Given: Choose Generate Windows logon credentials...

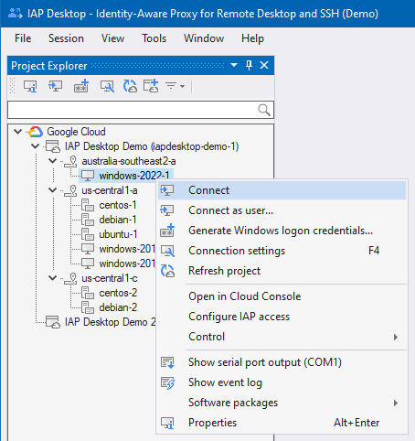Looking at the screenshot, I should click(282, 231).
